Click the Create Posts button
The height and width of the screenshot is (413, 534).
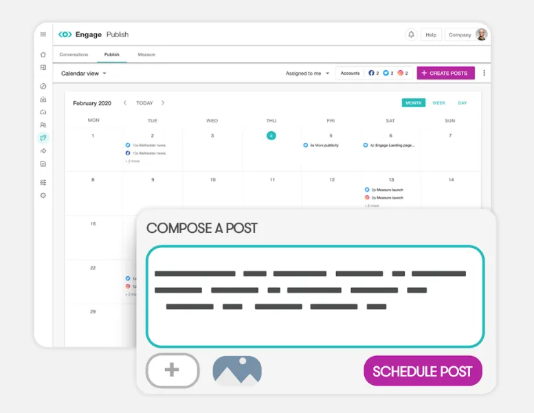[445, 73]
